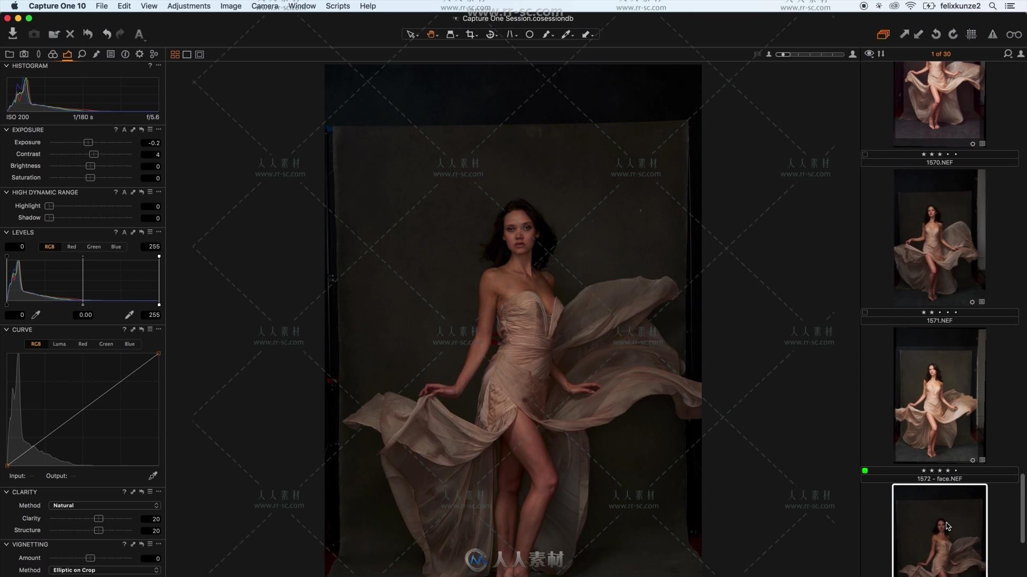Collapse the Clarity panel

tap(6, 492)
